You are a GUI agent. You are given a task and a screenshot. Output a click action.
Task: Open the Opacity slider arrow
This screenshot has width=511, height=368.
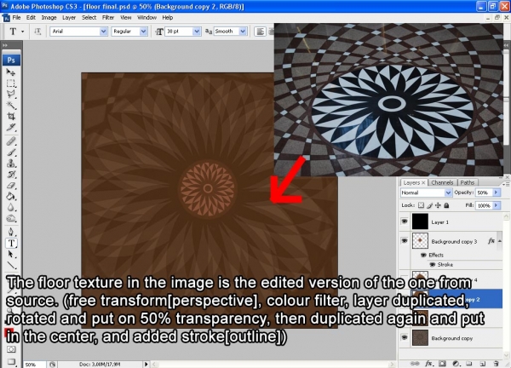pyautogui.click(x=496, y=193)
